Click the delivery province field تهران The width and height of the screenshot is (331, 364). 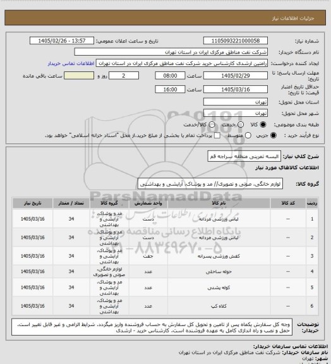tap(236, 102)
